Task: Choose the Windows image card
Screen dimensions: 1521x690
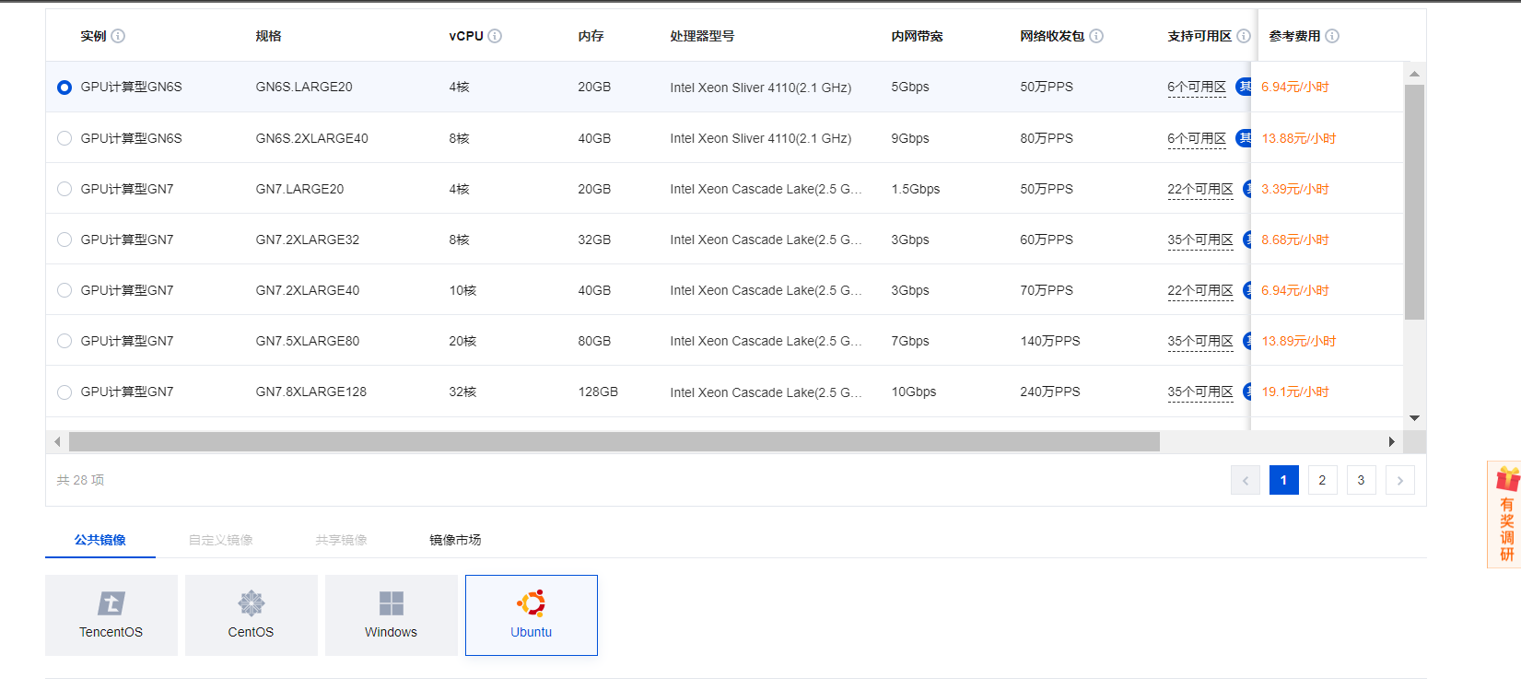Action: click(x=392, y=615)
